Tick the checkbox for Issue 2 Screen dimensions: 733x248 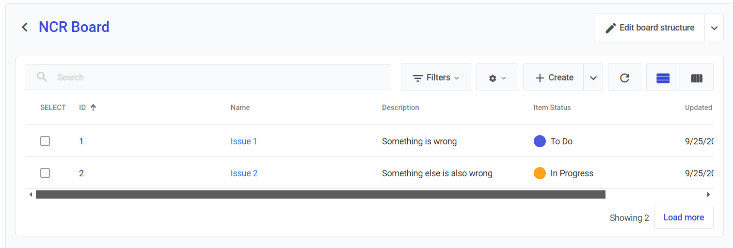45,173
